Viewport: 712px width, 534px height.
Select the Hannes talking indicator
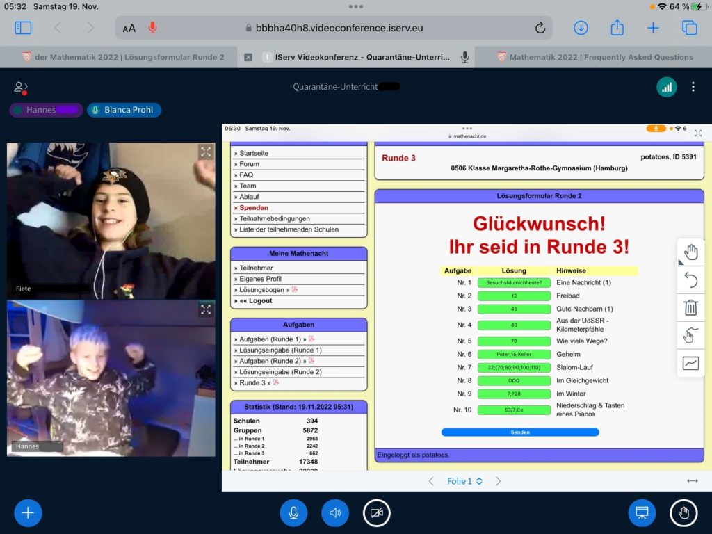(x=46, y=110)
